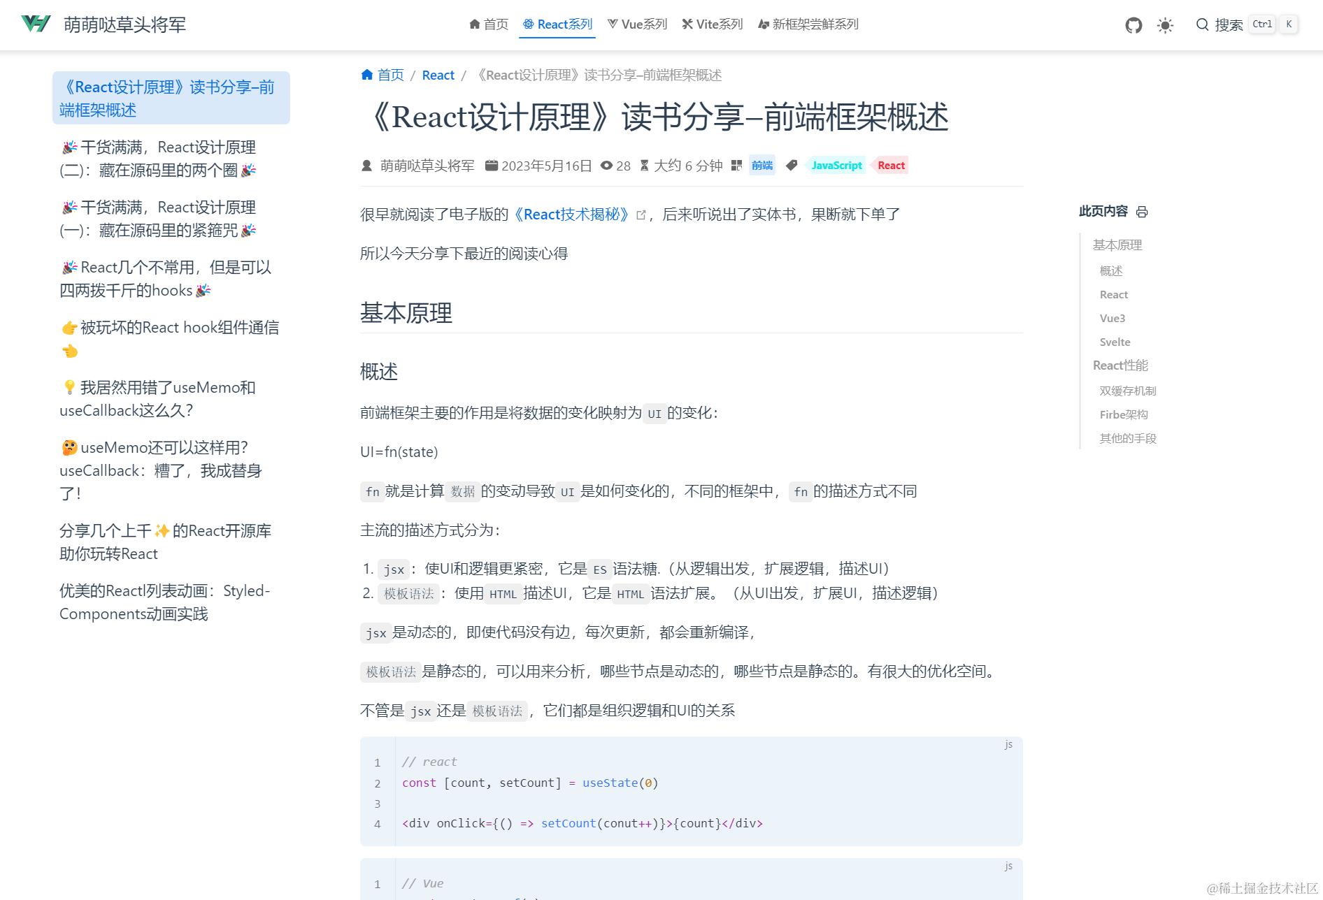Click the code comment // Vue
This screenshot has width=1323, height=900.
(x=422, y=883)
